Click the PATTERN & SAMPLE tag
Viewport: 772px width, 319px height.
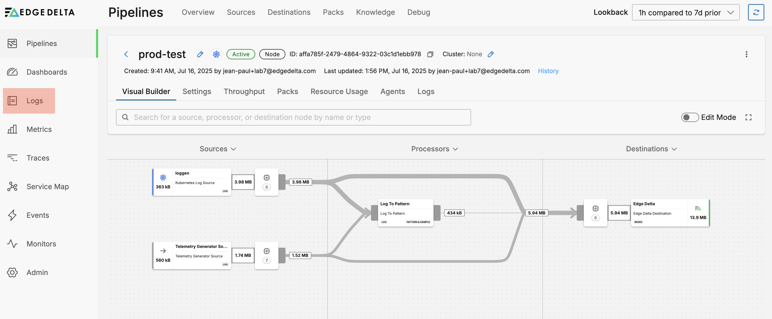[x=418, y=222]
